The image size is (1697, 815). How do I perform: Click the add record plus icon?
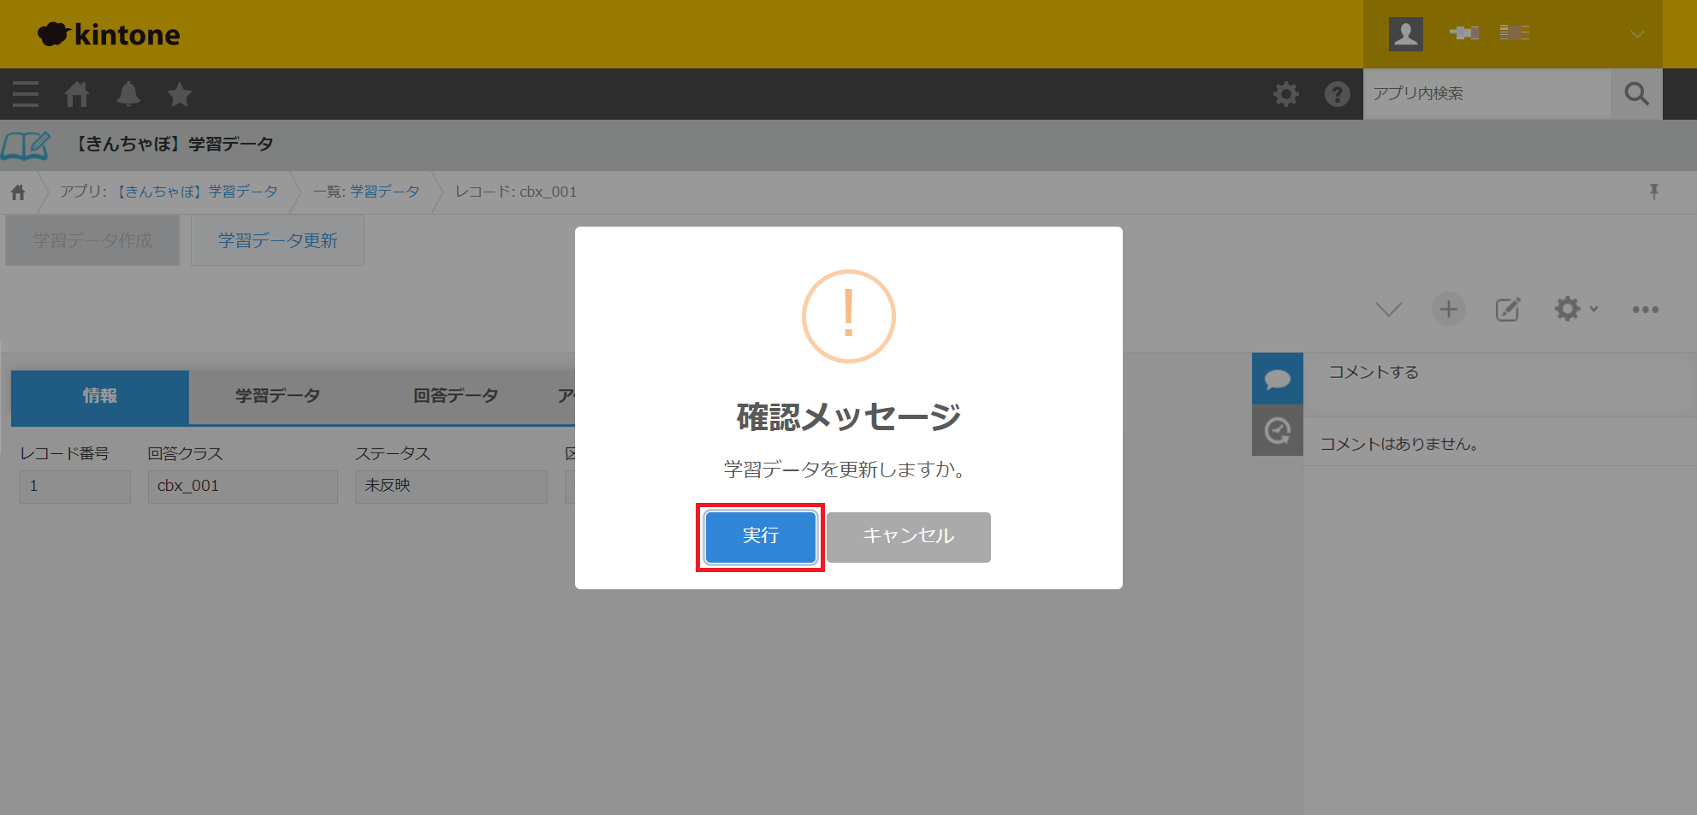click(x=1448, y=310)
